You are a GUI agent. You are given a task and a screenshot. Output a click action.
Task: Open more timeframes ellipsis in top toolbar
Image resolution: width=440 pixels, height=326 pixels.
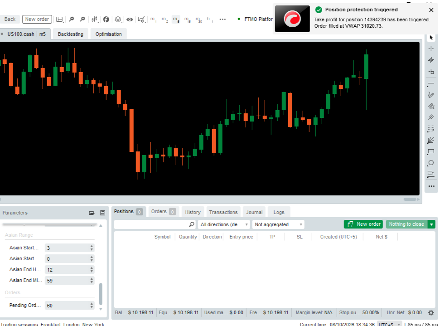click(x=222, y=19)
